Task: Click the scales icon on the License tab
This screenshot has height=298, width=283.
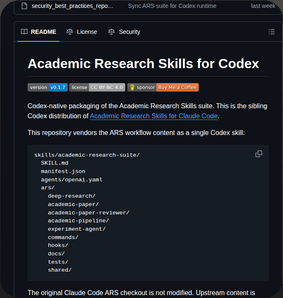Action: pos(70,32)
